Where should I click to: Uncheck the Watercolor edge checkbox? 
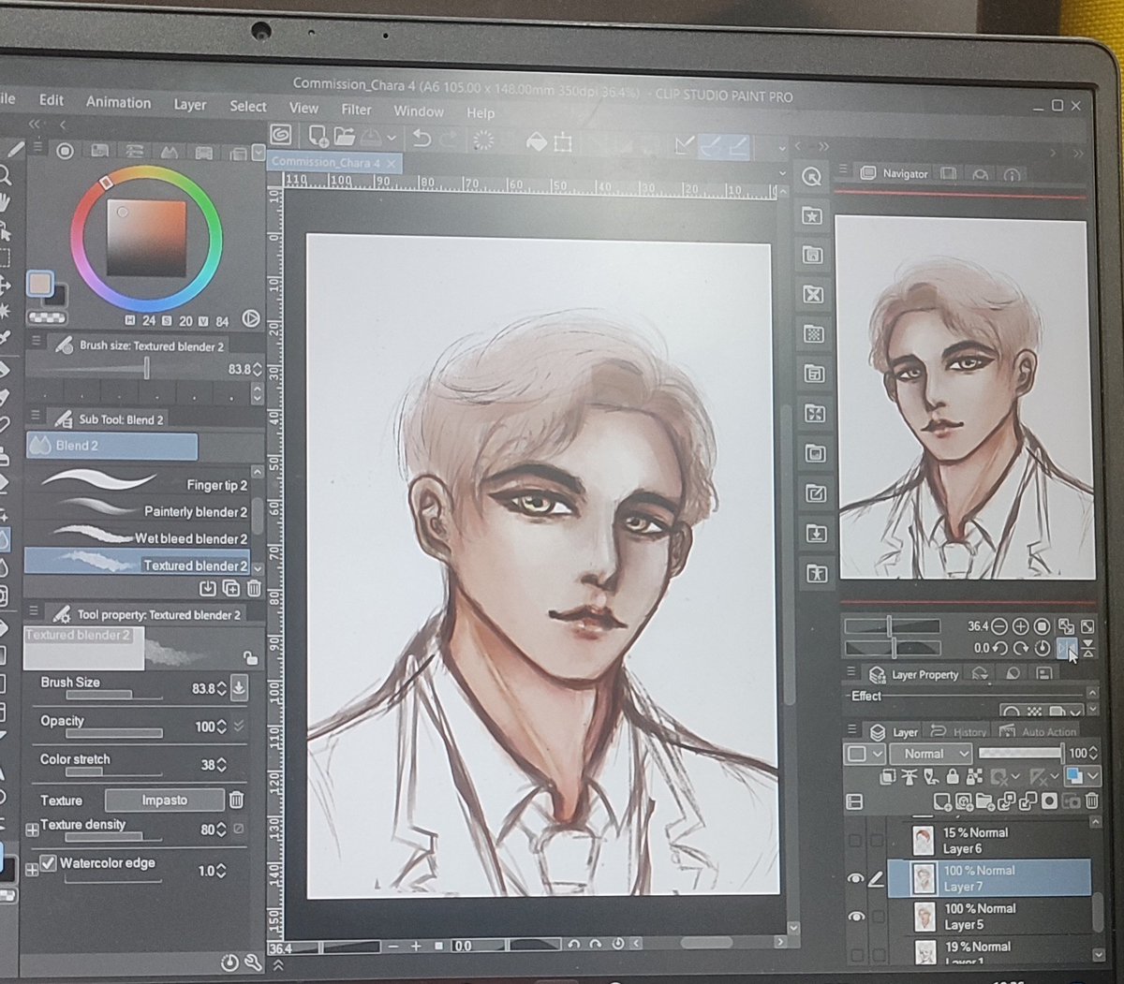pos(50,862)
